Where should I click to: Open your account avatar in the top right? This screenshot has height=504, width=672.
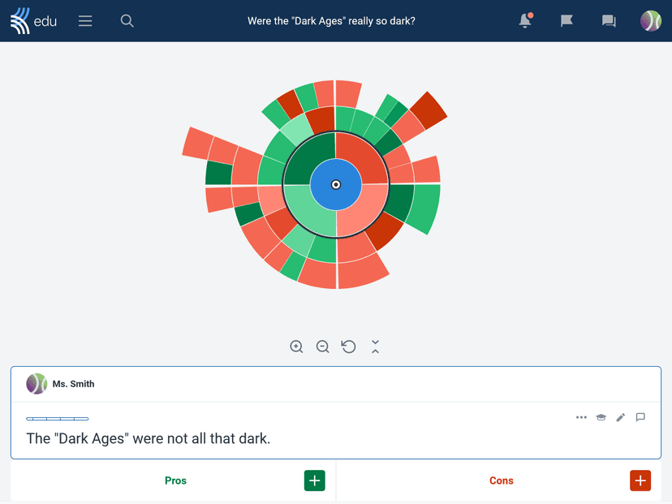coord(651,20)
